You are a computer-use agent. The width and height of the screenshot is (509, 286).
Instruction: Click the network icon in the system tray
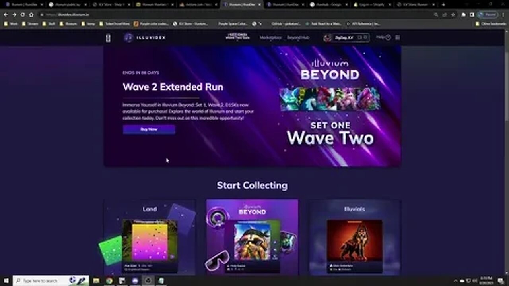(x=468, y=281)
